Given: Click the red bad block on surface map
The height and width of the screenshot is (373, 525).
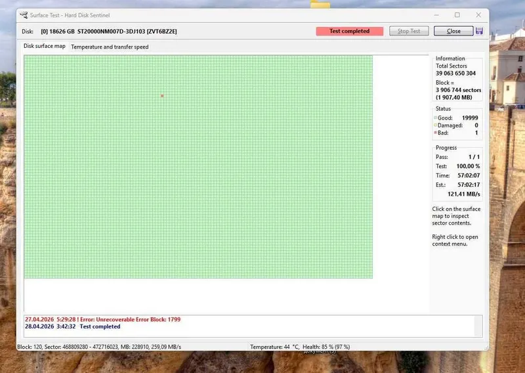Looking at the screenshot, I should click(162, 96).
